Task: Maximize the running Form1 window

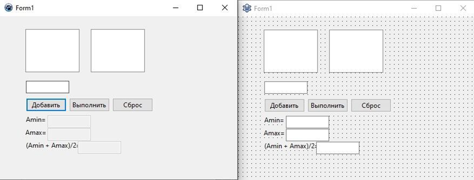Action: click(200, 8)
